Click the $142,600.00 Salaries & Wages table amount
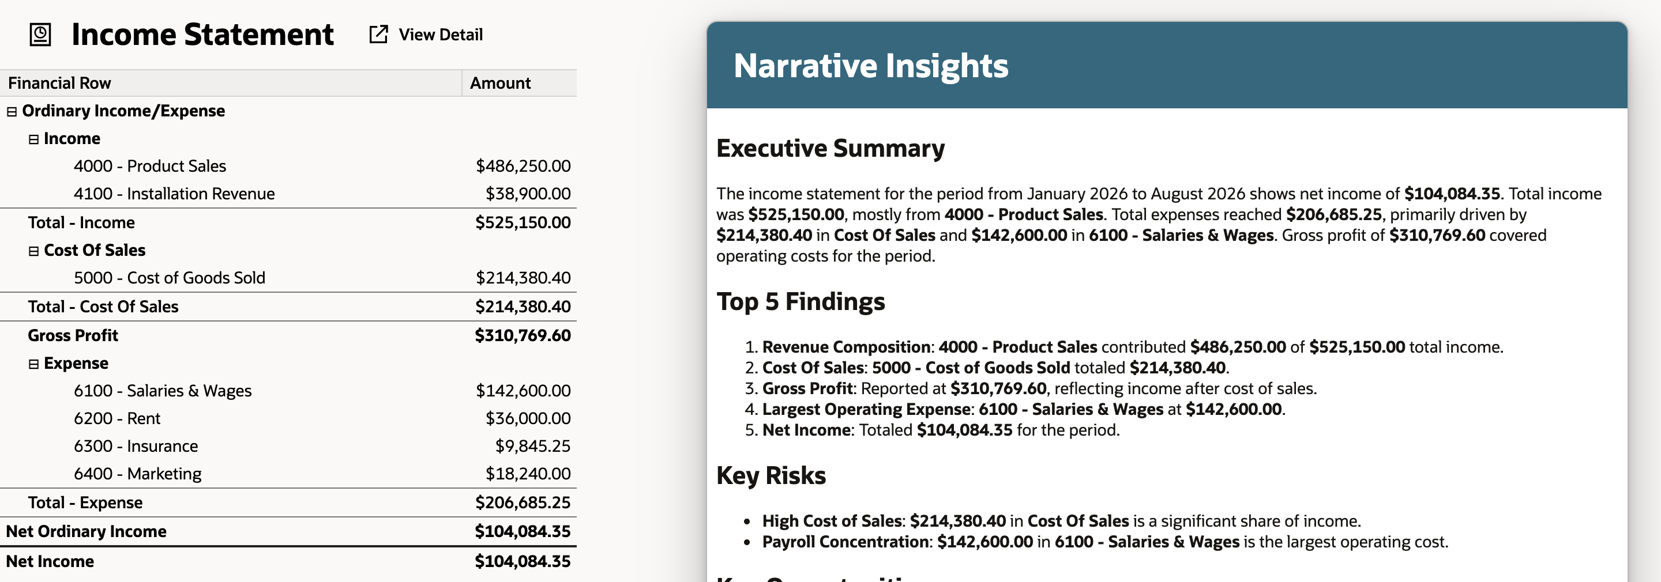This screenshot has height=582, width=1661. coord(523,391)
